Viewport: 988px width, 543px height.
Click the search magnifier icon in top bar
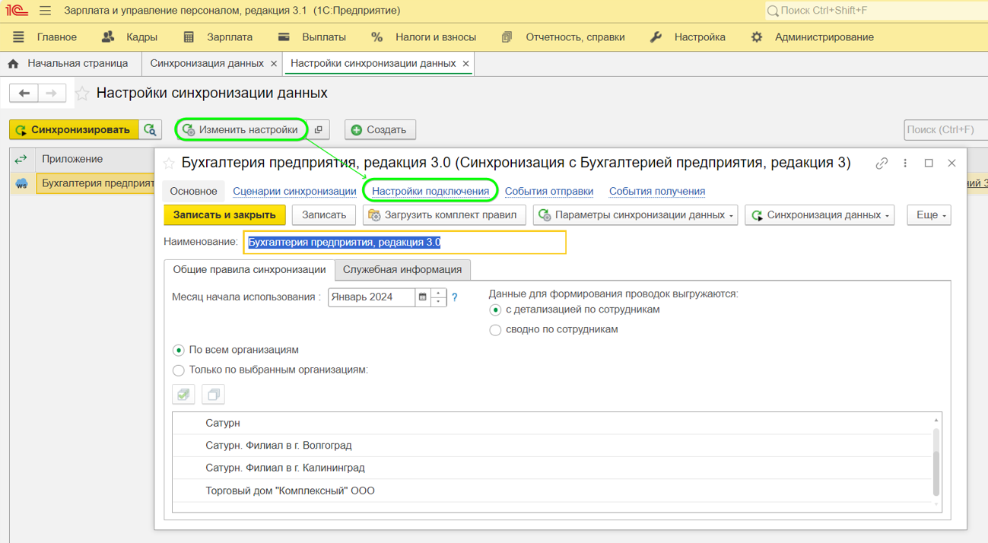[x=773, y=11]
